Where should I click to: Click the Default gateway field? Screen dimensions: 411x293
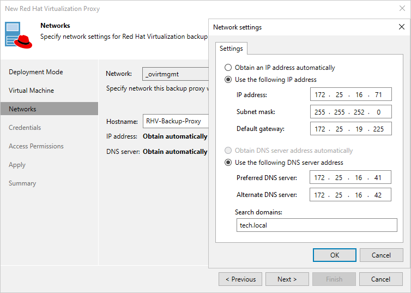click(350, 129)
